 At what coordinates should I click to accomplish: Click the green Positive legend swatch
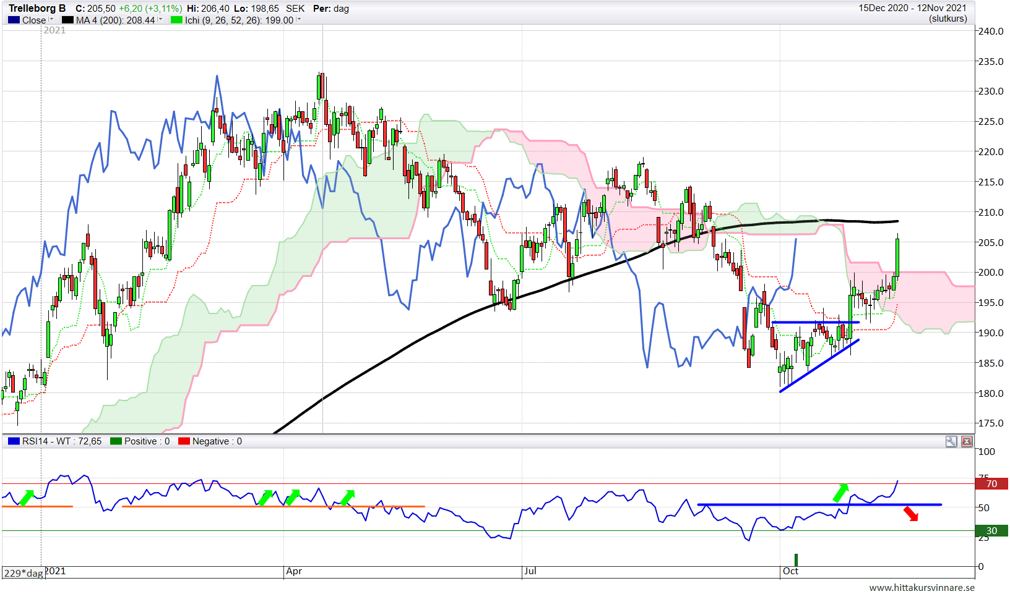[x=116, y=441]
